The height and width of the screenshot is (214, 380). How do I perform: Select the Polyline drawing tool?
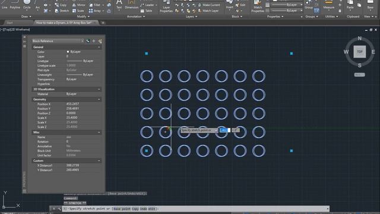coord(15,4)
